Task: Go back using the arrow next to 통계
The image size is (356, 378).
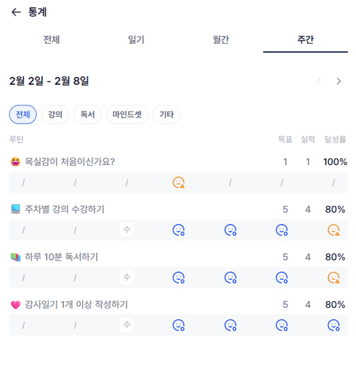Action: tap(16, 12)
